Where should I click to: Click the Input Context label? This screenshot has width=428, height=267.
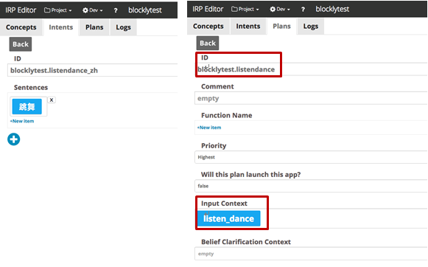point(224,204)
